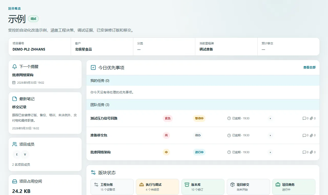Click the 等待中 status badge

(199, 118)
